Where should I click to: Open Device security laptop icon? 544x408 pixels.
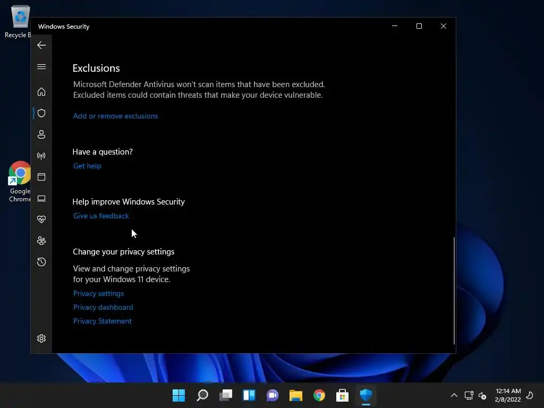(x=41, y=198)
